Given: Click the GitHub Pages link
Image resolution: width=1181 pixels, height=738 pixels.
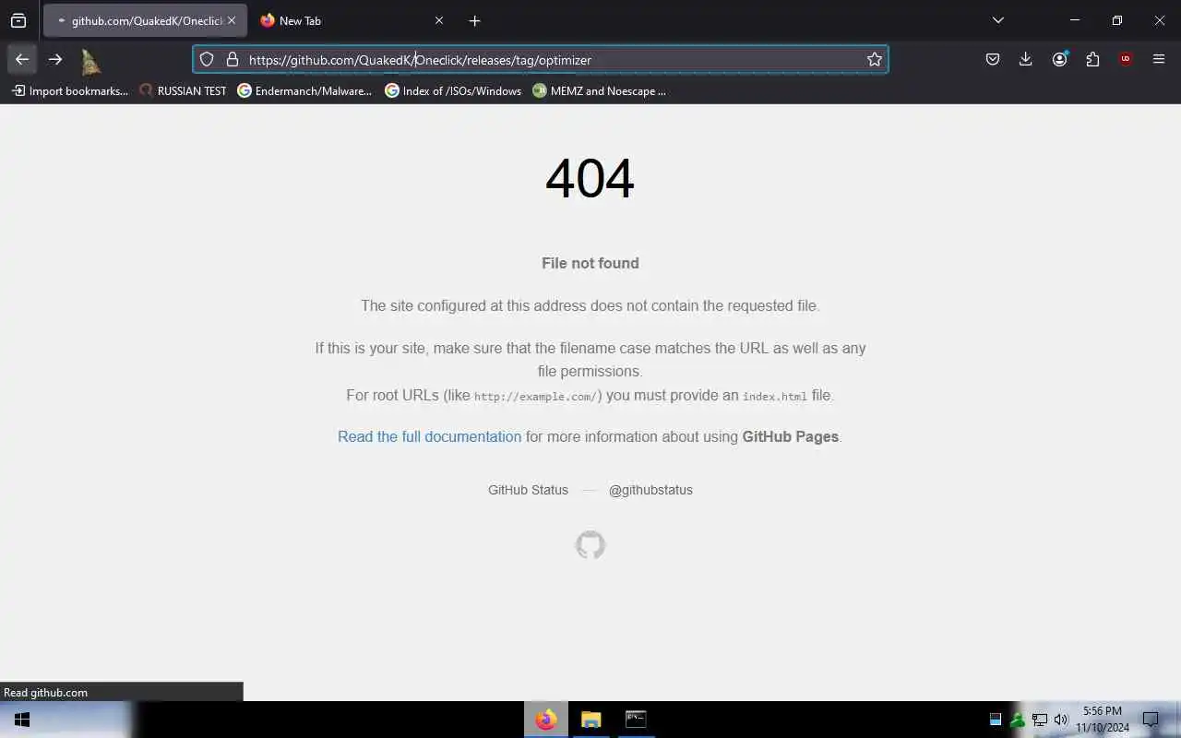Looking at the screenshot, I should [791, 436].
